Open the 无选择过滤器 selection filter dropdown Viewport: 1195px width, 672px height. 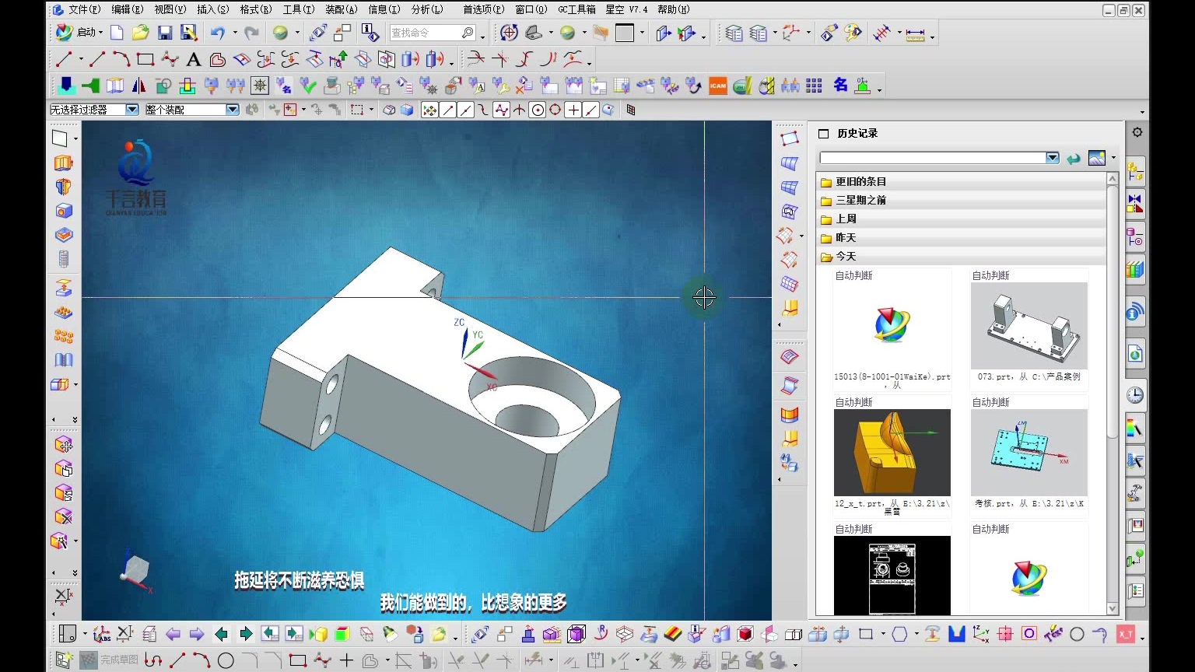click(131, 110)
